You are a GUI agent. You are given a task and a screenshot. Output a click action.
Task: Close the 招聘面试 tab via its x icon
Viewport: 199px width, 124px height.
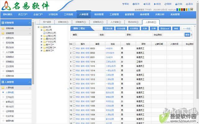click(102, 22)
